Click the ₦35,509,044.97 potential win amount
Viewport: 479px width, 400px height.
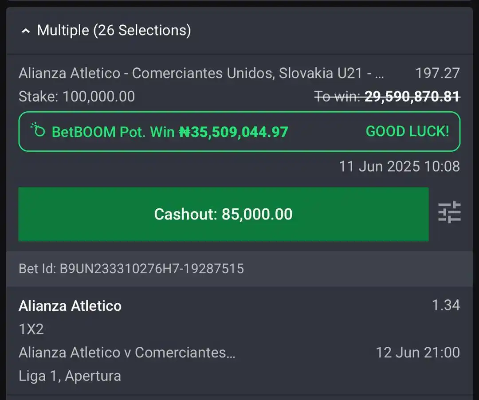coord(233,132)
